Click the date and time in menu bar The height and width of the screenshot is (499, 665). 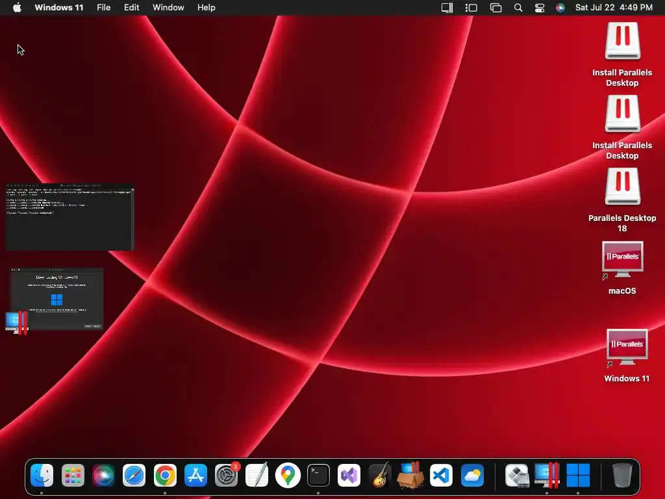tap(614, 8)
